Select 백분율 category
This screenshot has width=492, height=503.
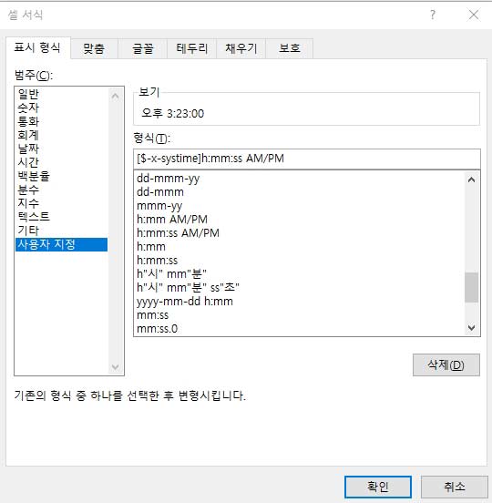pyautogui.click(x=61, y=176)
